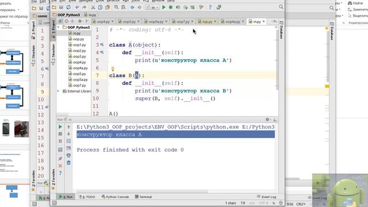This screenshot has height=207, width=368.
Task: Click the Replace magnifier icon
Action: pos(124,7)
